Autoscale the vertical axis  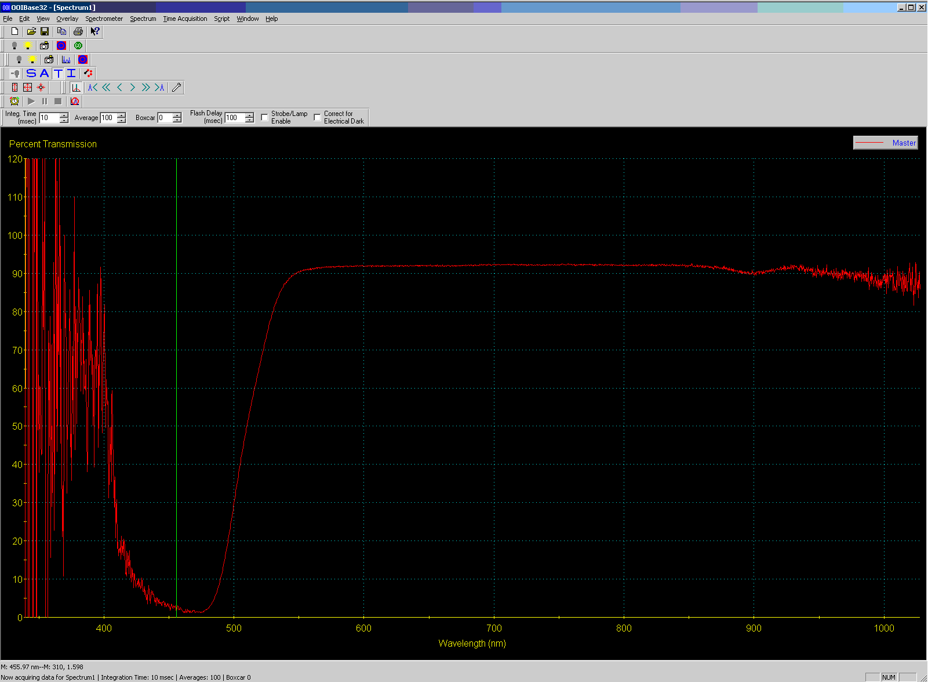pyautogui.click(x=14, y=87)
